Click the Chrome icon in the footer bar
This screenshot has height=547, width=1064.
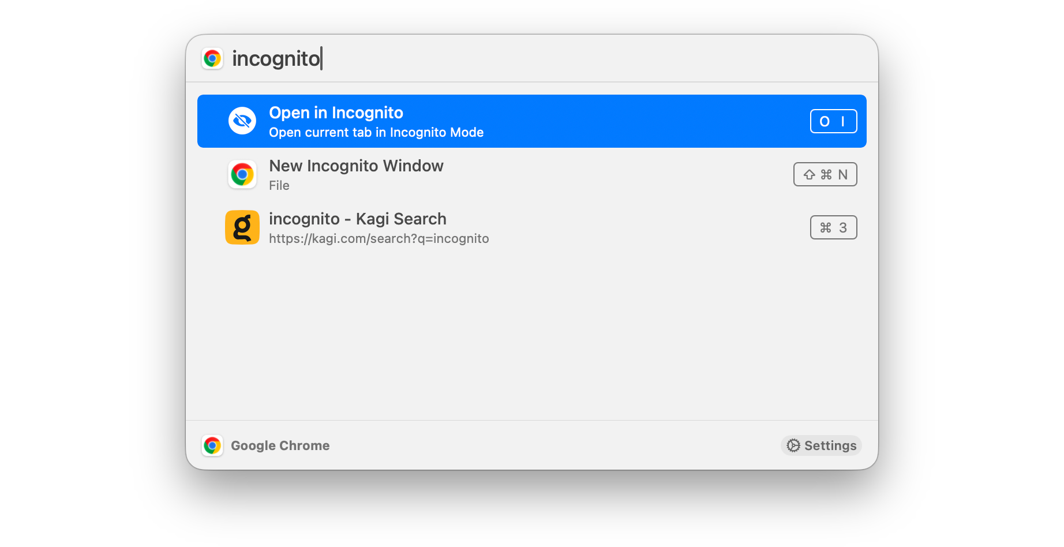click(x=212, y=445)
